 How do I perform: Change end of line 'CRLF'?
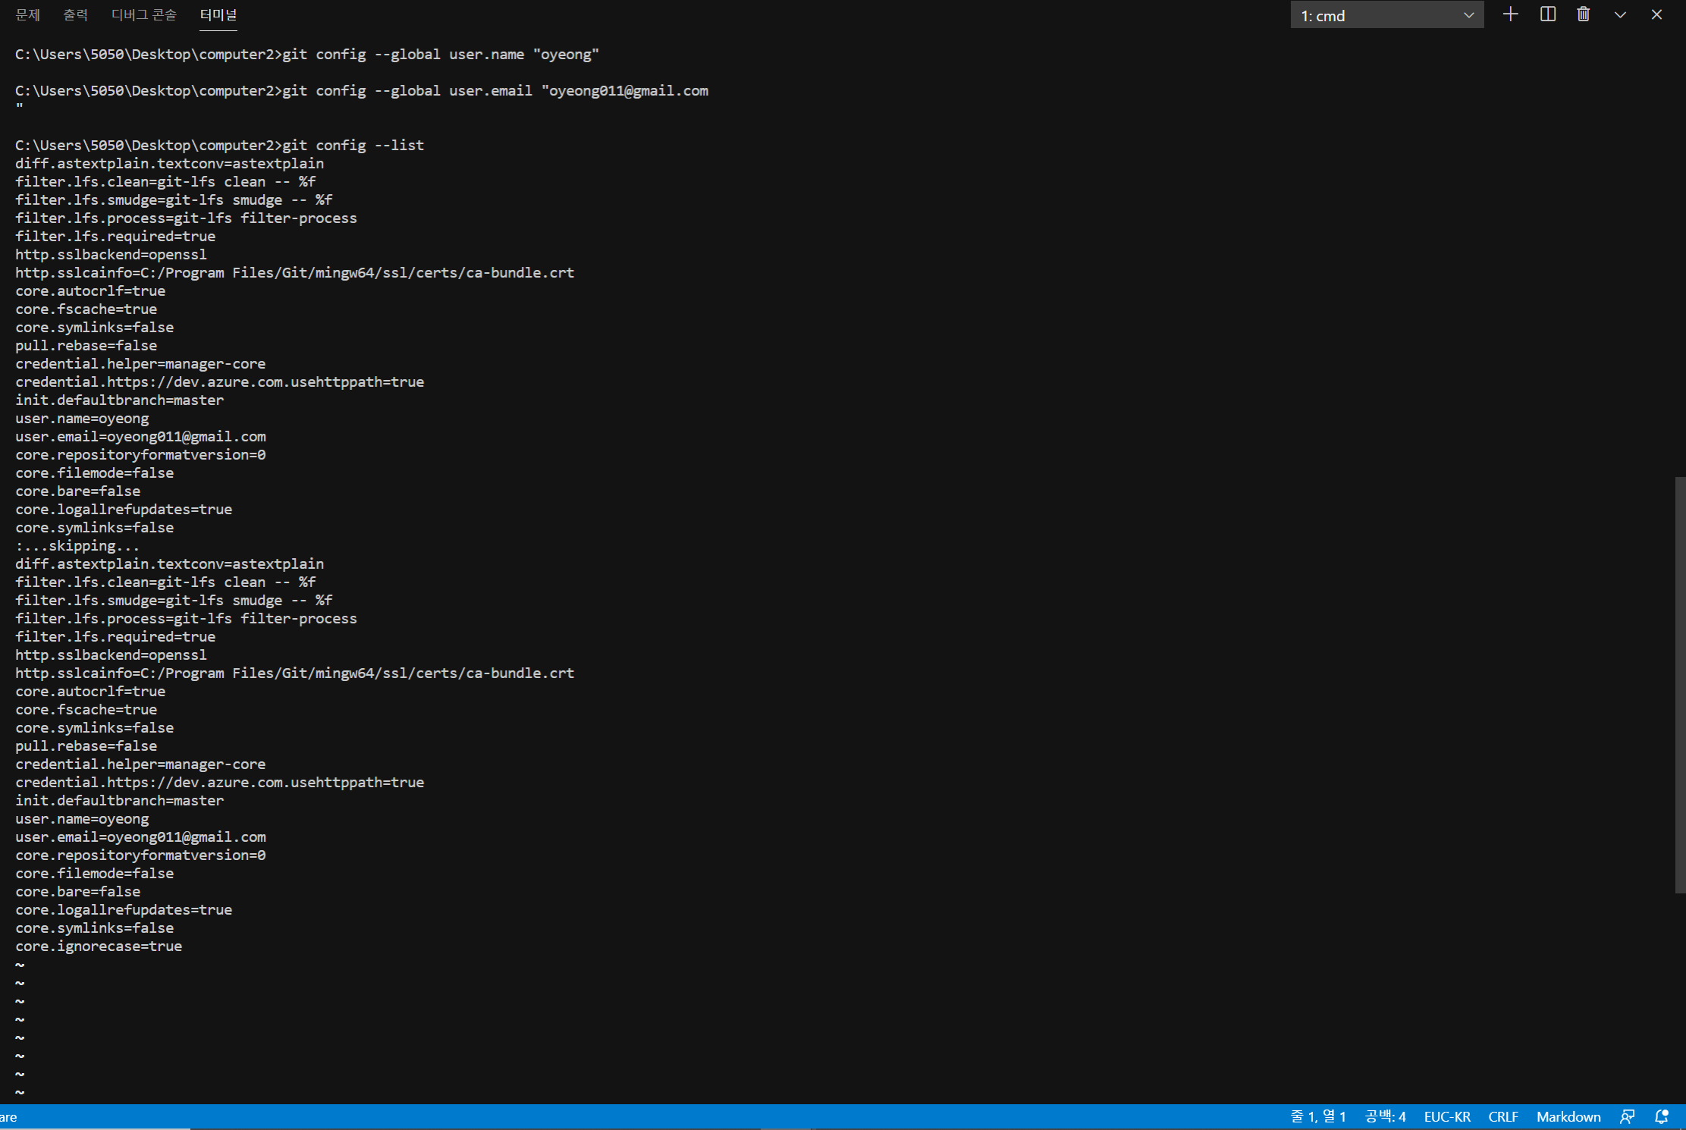point(1502,1116)
